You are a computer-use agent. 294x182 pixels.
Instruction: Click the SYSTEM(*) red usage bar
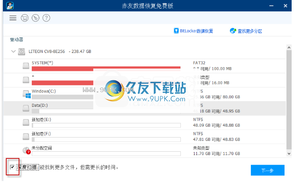coord(106,69)
